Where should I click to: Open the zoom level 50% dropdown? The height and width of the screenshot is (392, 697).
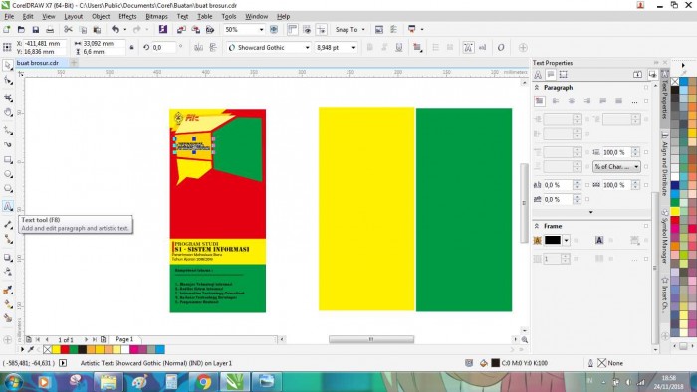261,29
